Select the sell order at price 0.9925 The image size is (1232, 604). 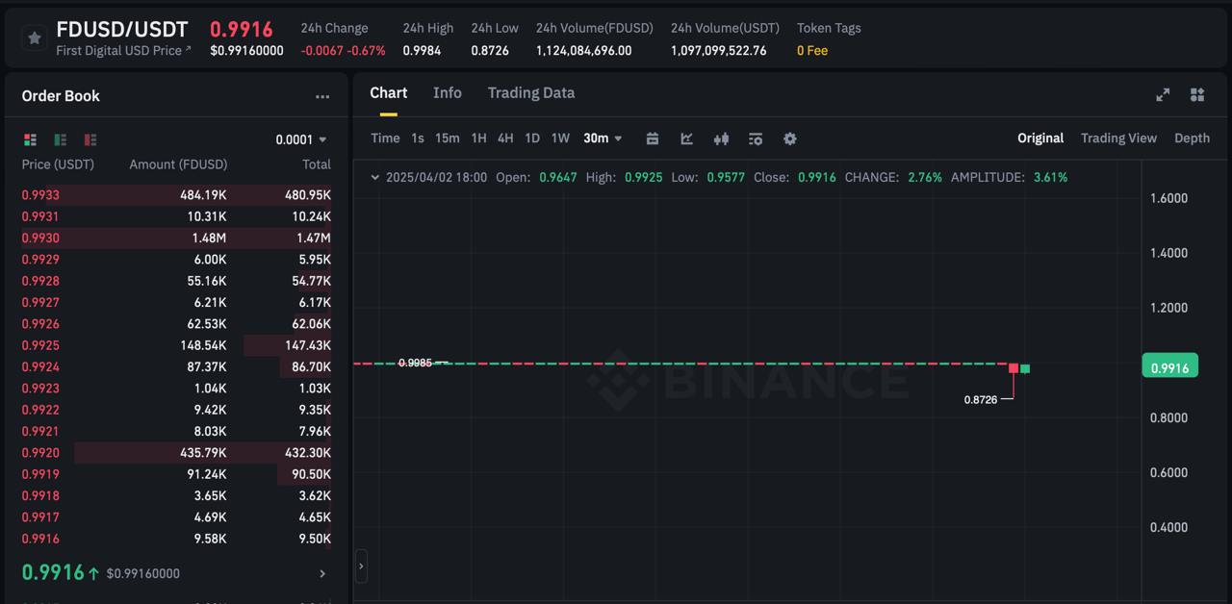[176, 345]
